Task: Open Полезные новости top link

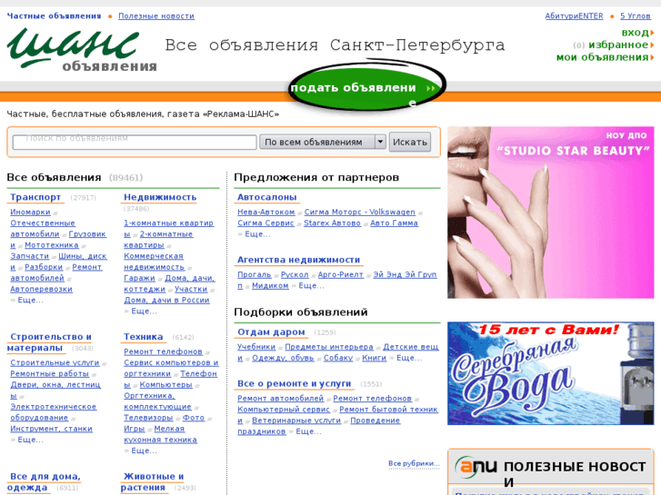Action: click(156, 16)
